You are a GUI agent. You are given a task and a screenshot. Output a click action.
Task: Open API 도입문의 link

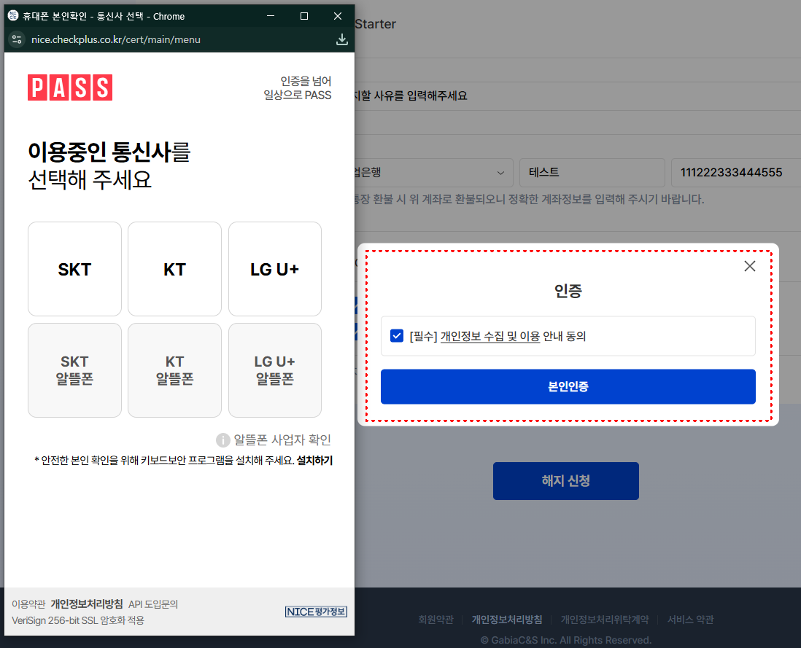point(153,604)
